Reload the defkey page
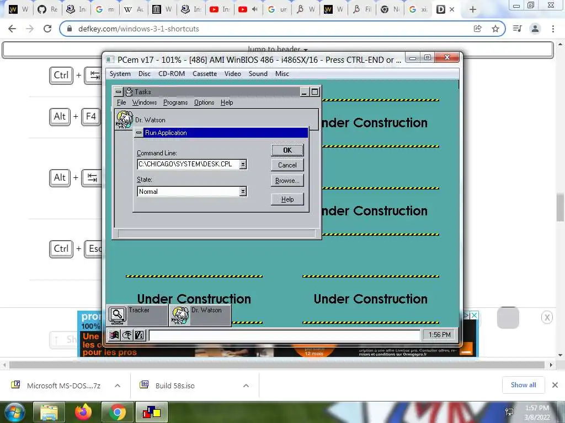The width and height of the screenshot is (565, 423). pos(47,29)
